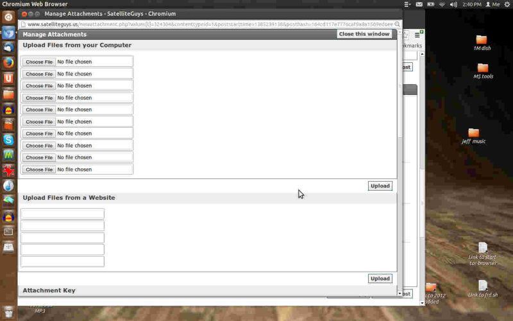Open the sound volume indicator
This screenshot has height=321, width=513.
[453, 4]
